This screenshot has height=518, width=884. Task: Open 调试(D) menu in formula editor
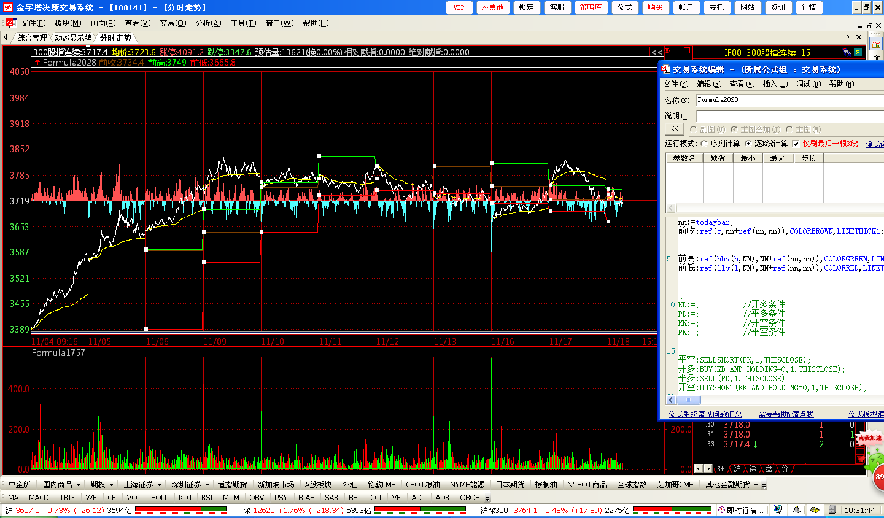(x=808, y=84)
